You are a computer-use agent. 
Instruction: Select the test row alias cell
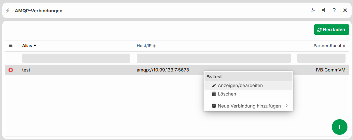[x=26, y=70]
